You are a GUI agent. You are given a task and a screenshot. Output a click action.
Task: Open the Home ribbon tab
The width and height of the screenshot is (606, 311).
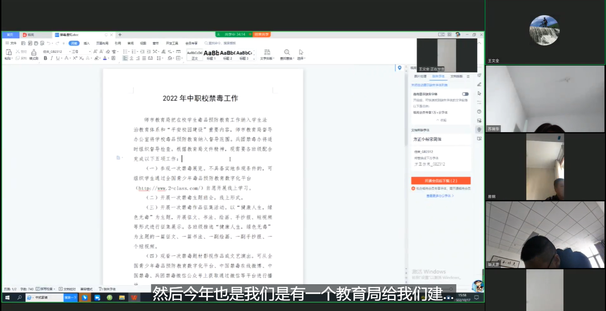point(74,43)
